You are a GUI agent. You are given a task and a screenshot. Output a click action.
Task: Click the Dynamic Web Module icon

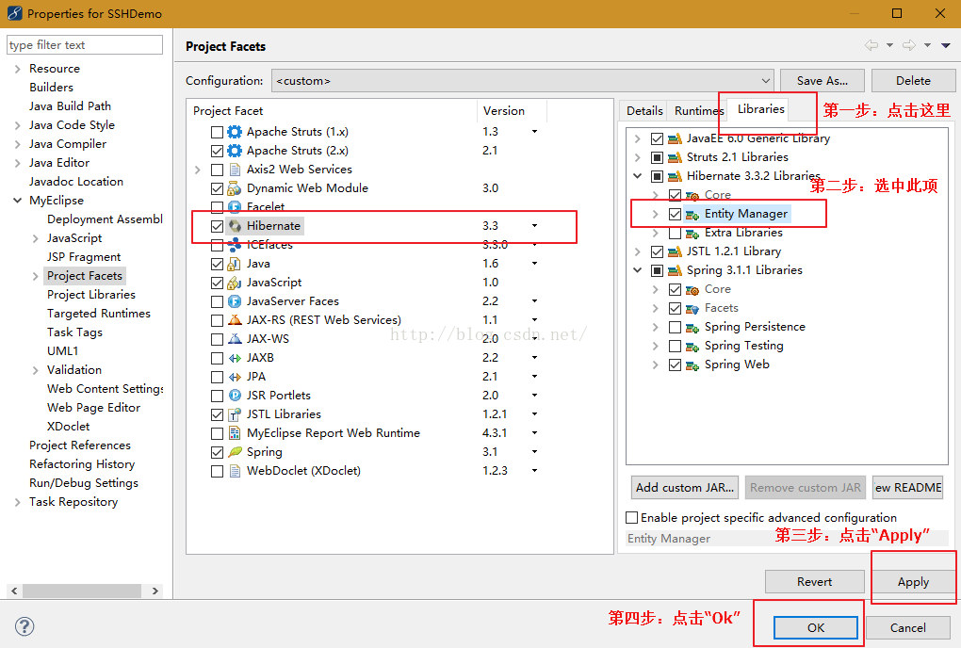pos(235,188)
